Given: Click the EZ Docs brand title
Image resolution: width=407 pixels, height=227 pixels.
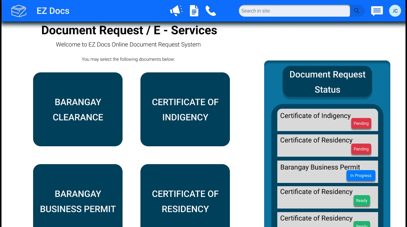Looking at the screenshot, I should (53, 11).
